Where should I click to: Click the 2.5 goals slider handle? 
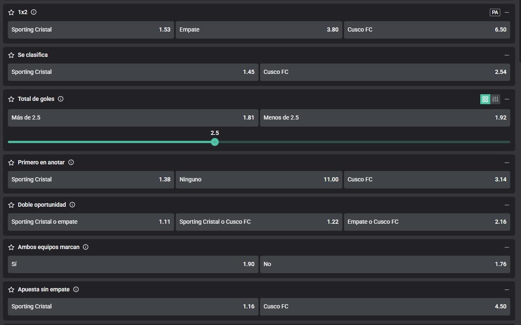click(215, 142)
